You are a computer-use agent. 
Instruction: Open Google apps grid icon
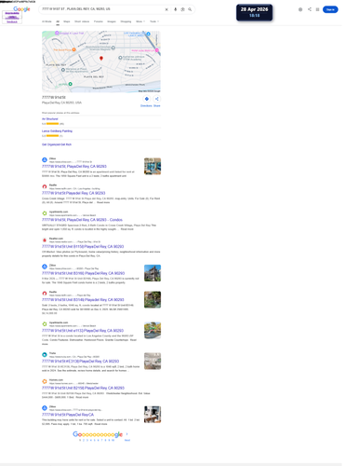[x=317, y=9]
